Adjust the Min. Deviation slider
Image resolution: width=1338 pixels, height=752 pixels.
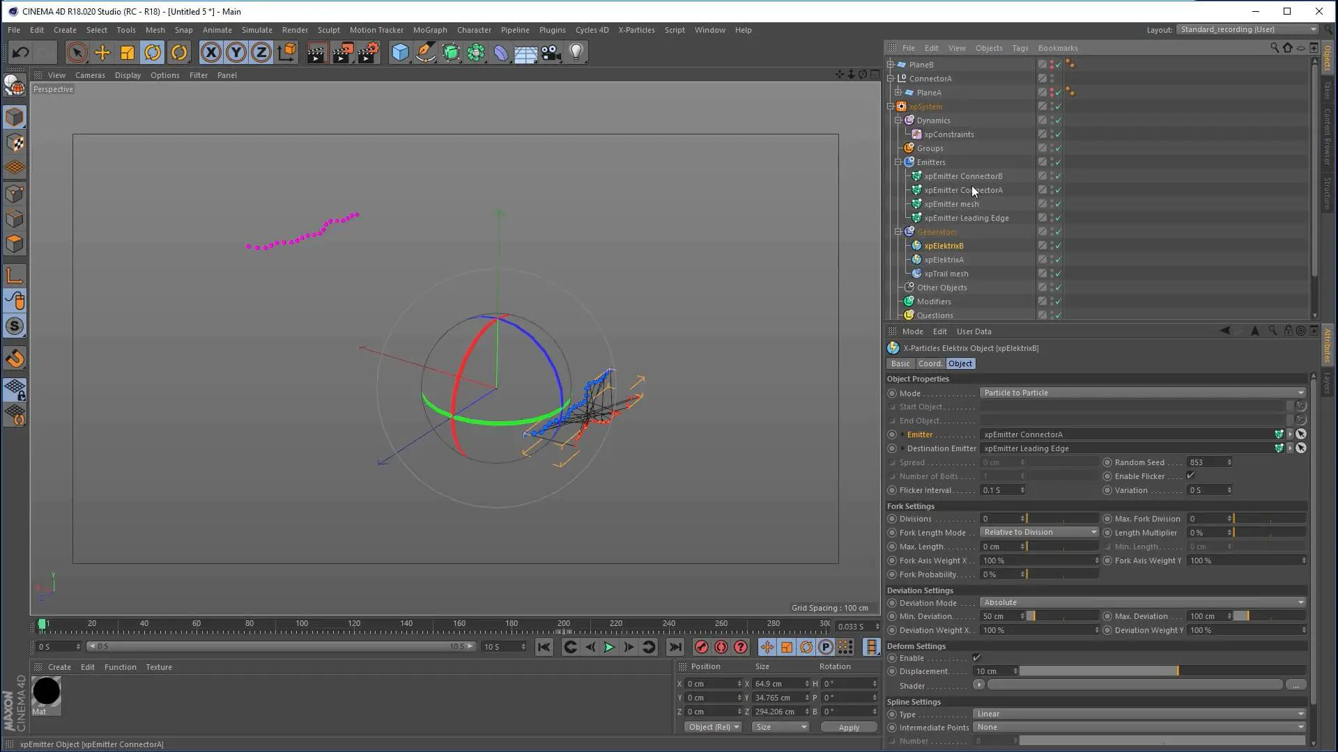1062,616
